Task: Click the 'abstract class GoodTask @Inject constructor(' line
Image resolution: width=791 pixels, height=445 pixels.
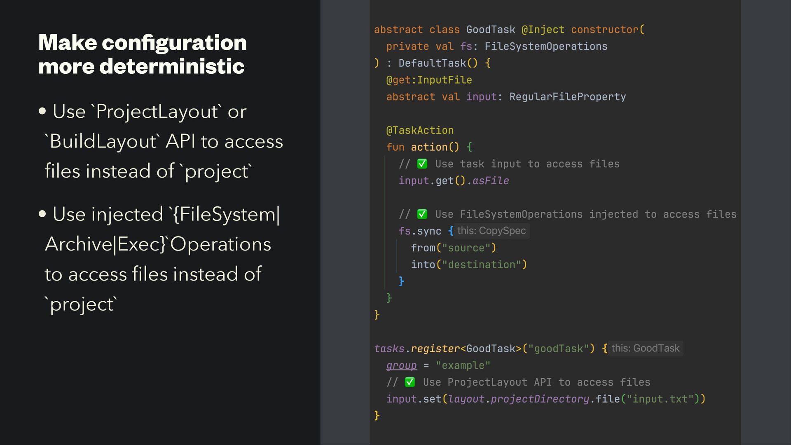Action: pyautogui.click(x=509, y=30)
